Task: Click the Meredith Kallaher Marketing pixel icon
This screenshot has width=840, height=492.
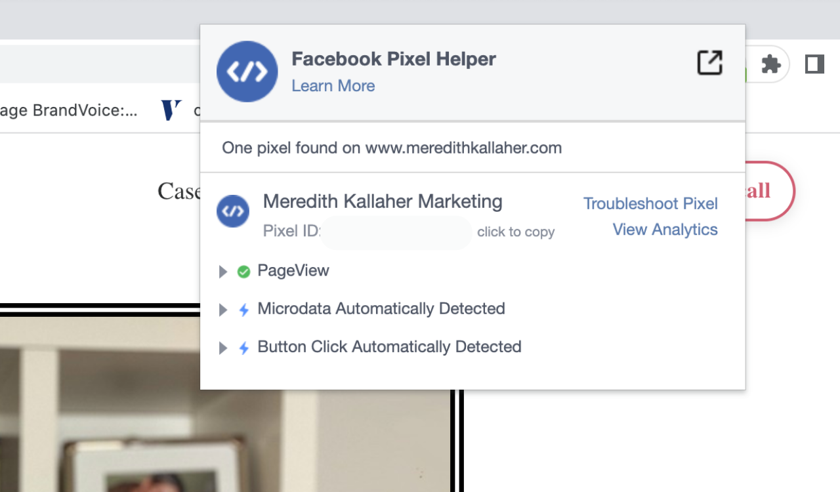Action: pos(233,211)
